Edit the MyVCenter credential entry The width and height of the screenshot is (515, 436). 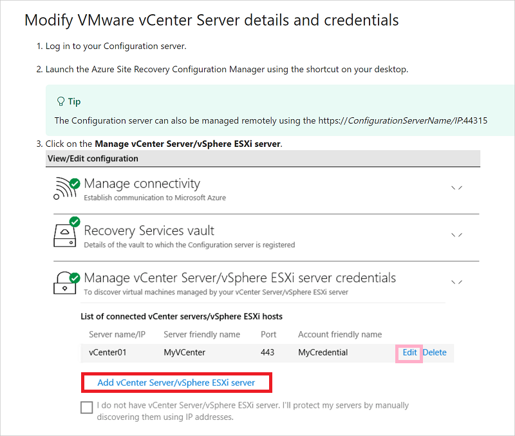pyautogui.click(x=409, y=352)
